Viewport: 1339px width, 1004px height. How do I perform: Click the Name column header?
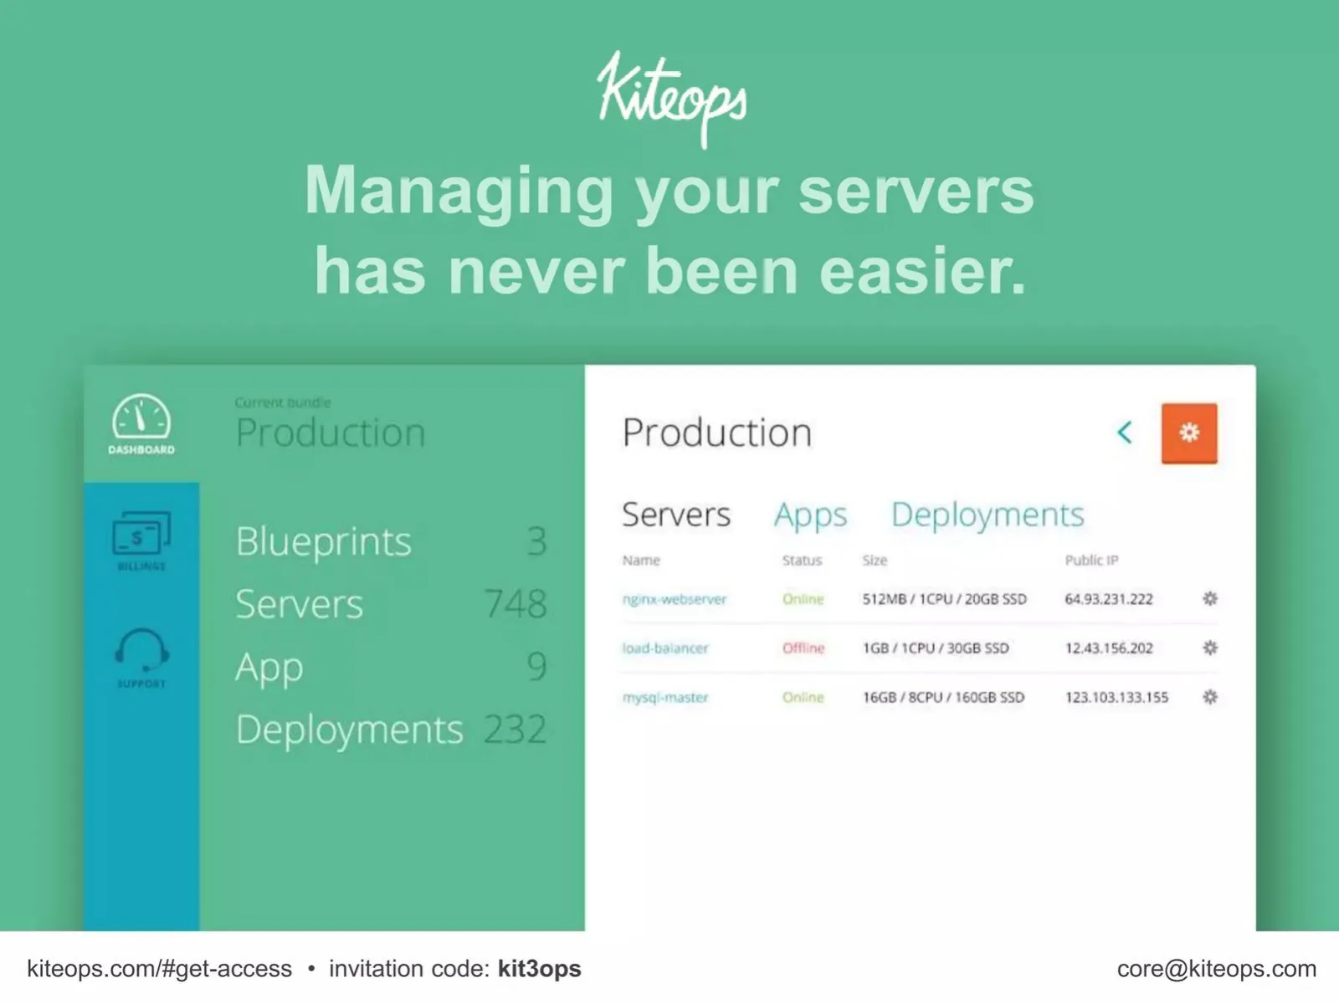coord(641,560)
